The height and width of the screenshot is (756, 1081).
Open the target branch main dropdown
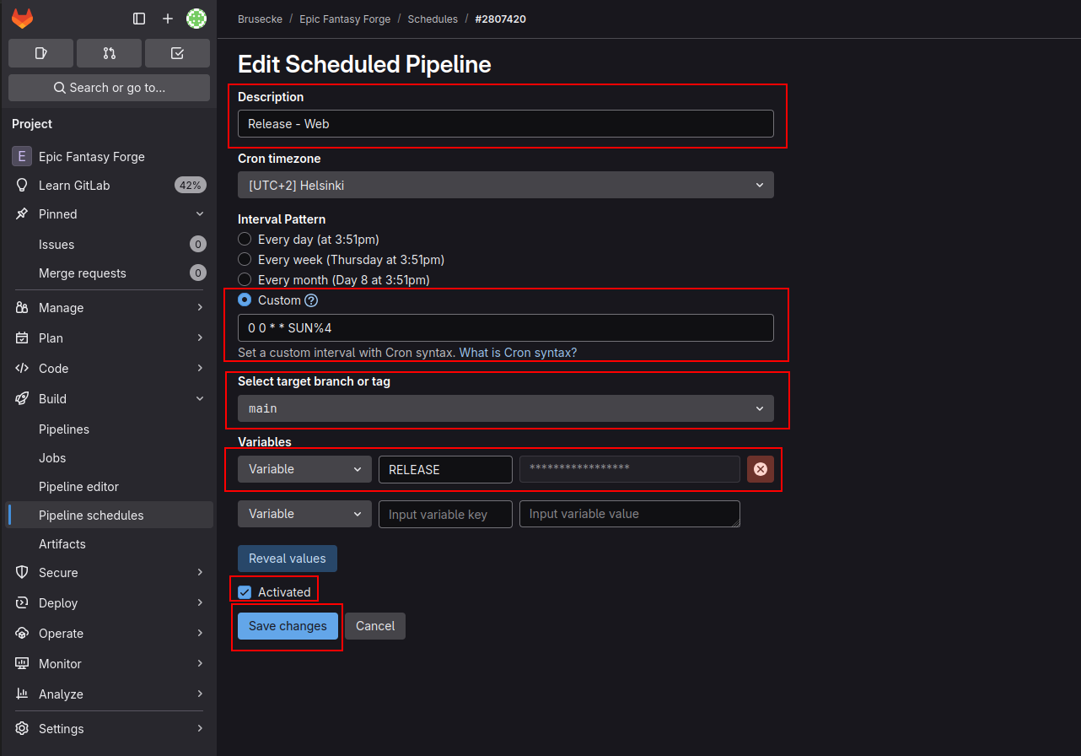pyautogui.click(x=506, y=408)
